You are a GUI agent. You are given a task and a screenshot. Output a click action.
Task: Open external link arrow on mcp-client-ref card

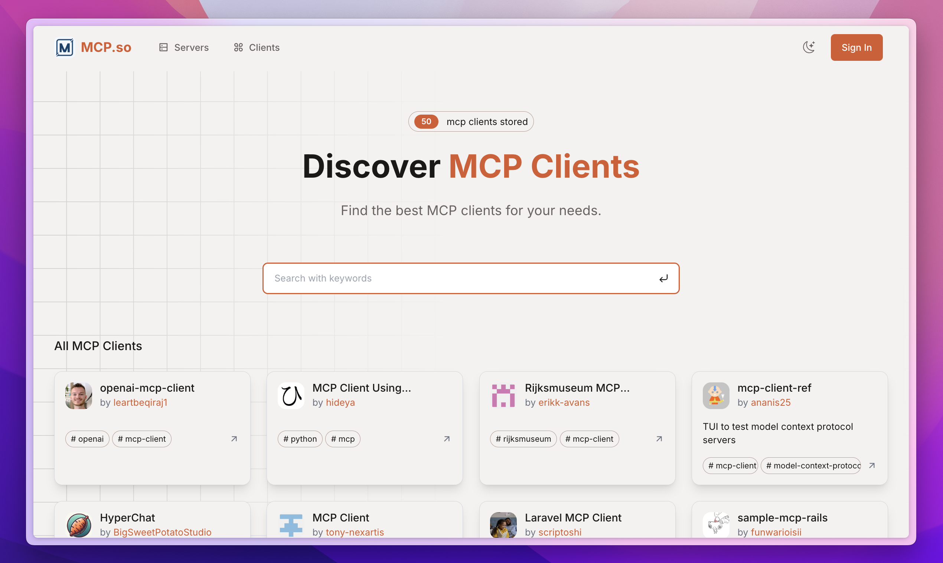click(872, 465)
